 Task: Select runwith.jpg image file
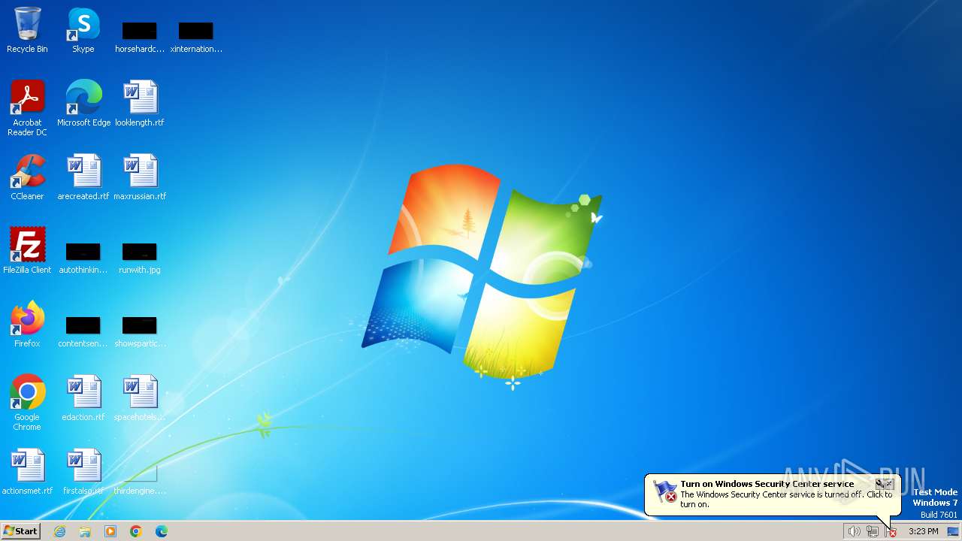[140, 258]
